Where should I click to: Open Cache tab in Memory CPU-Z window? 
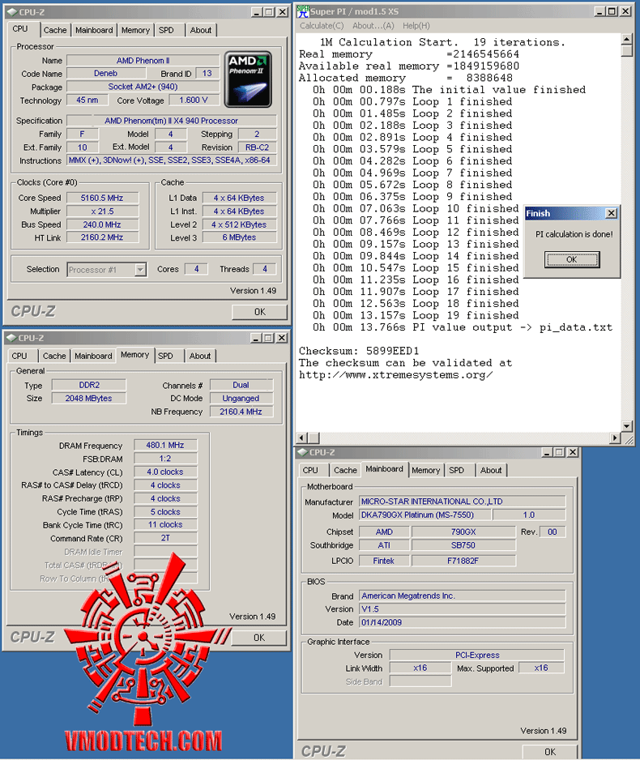(54, 356)
